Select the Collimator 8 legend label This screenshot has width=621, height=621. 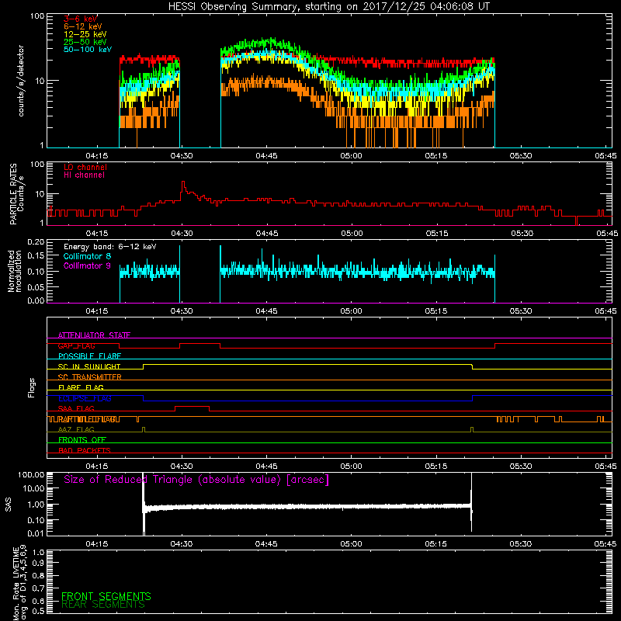(x=87, y=256)
